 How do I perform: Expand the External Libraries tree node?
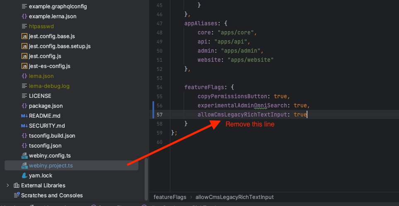[x=7, y=186]
